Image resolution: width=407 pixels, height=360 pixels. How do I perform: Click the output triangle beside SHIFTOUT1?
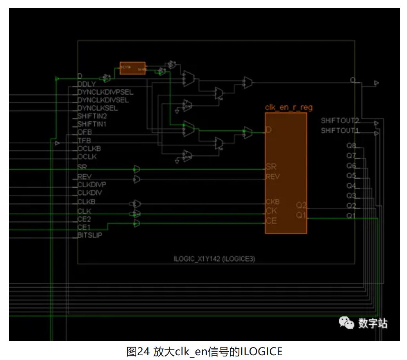tap(376, 133)
